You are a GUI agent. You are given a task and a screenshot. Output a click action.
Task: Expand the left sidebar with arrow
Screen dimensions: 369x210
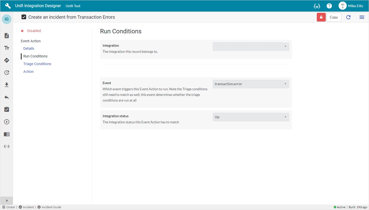coord(7,201)
